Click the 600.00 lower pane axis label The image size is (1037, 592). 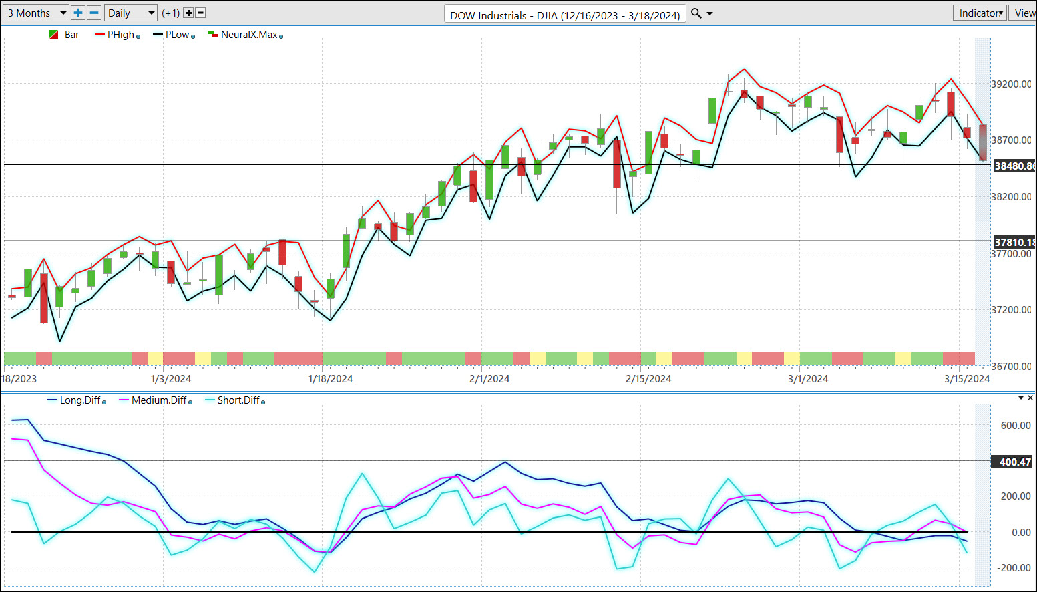[1016, 426]
